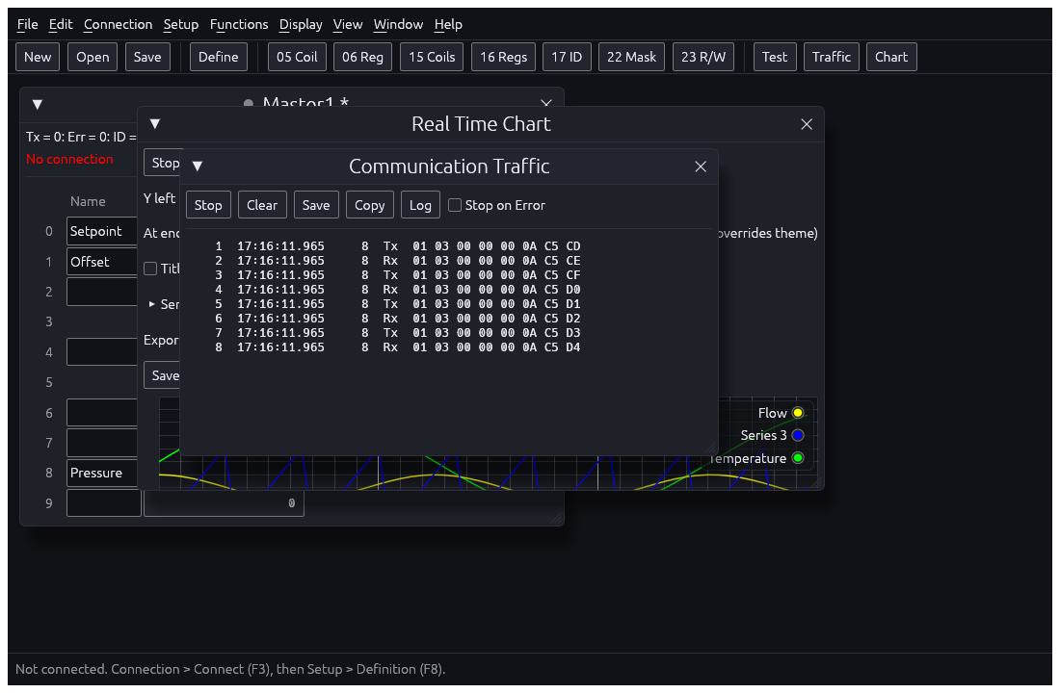
Task: Open the Display menu
Action: 300,24
